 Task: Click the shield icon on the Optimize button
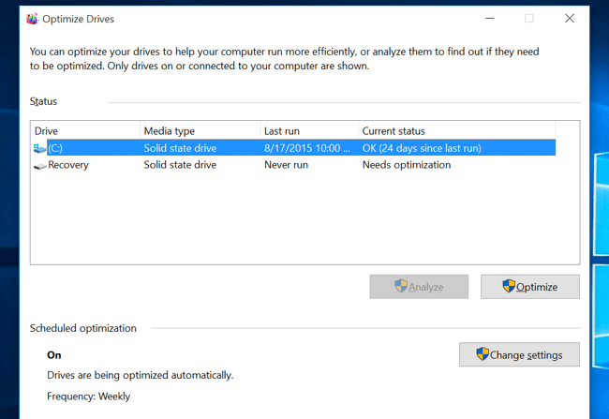click(509, 287)
